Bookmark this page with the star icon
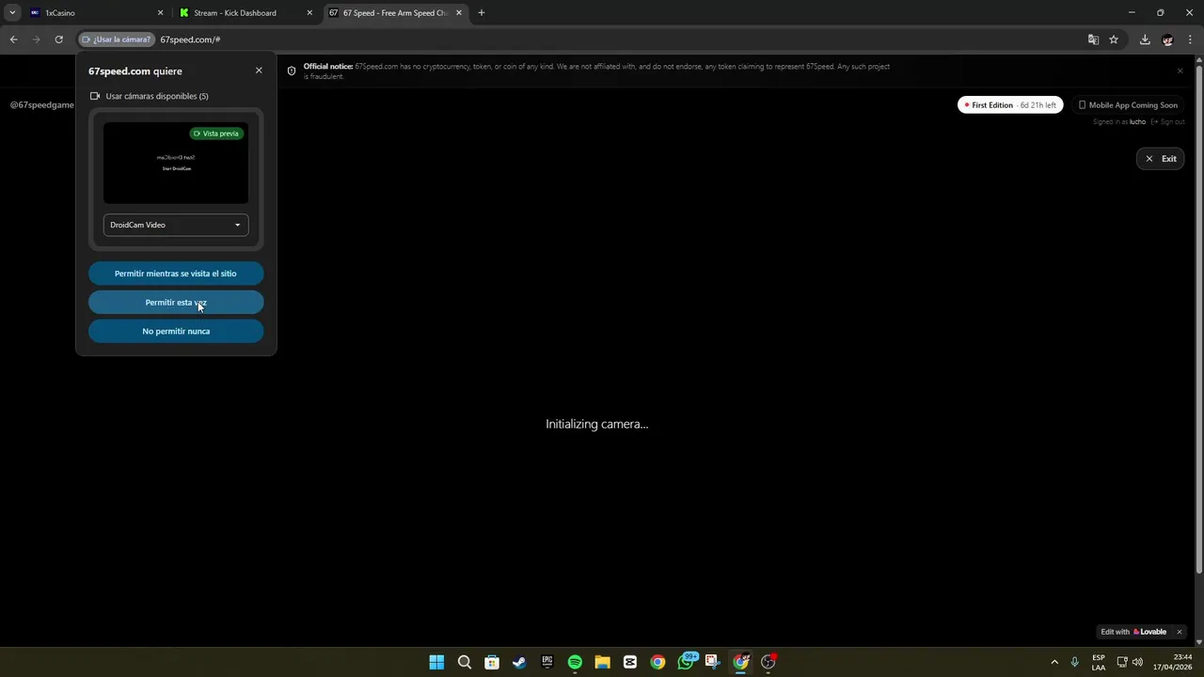Viewport: 1204px width, 677px height. [x=1114, y=39]
